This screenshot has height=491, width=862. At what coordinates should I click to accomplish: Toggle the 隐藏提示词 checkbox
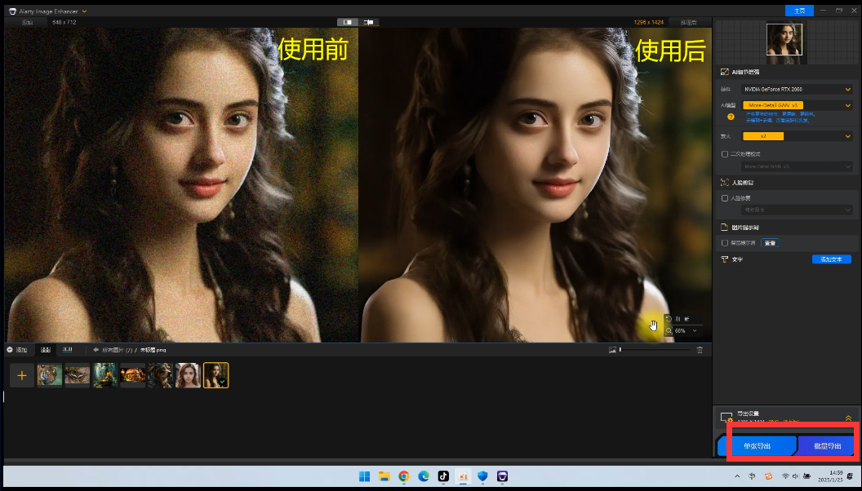tap(724, 243)
